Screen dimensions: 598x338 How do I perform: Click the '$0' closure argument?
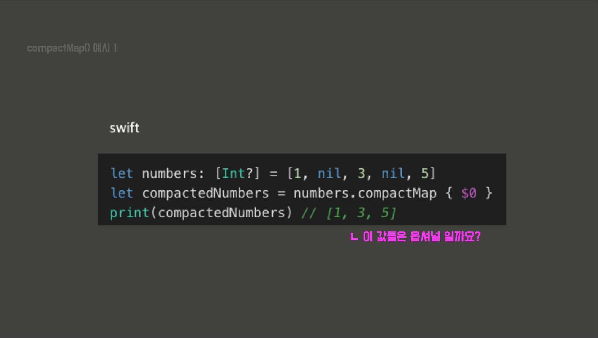469,193
